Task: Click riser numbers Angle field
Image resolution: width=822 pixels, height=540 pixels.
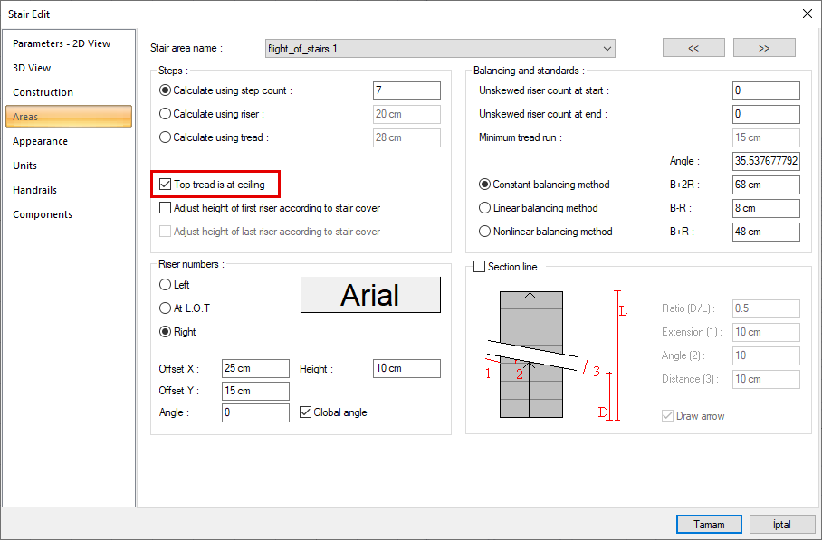Action: 255,412
